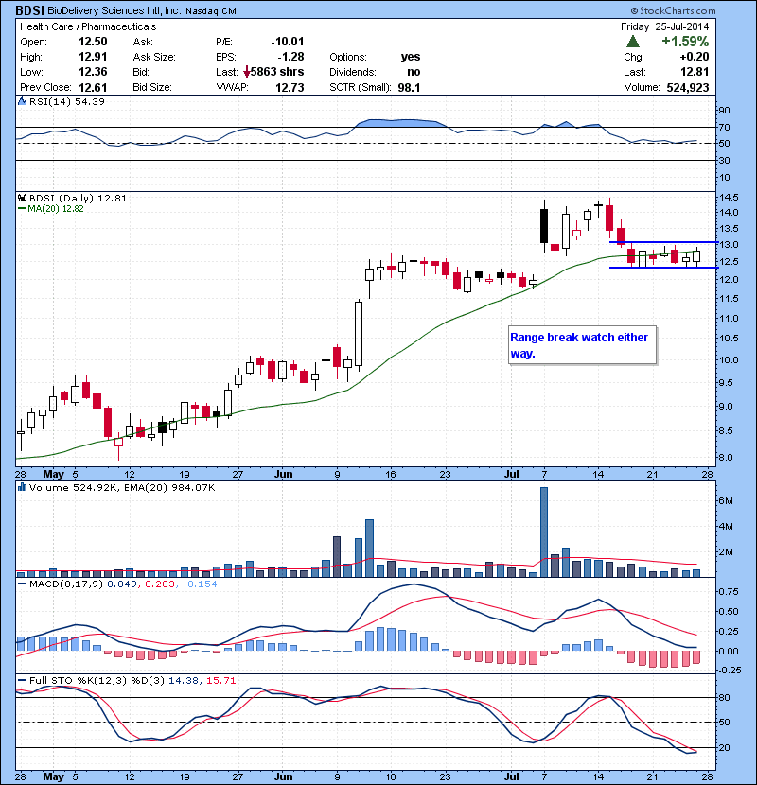Click the 6M volume axis label
Image resolution: width=757 pixels, height=785 pixels.
coord(726,501)
